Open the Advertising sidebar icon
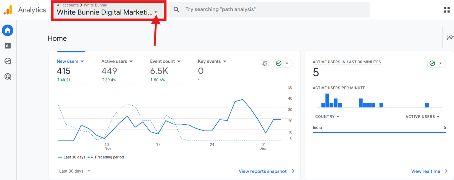The width and height of the screenshot is (454, 180). tap(8, 76)
